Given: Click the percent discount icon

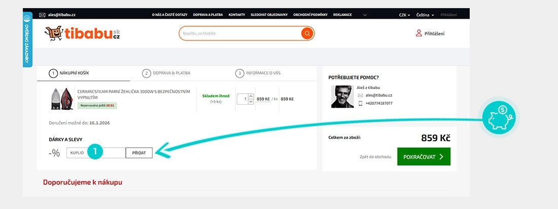Looking at the screenshot, I should tap(54, 153).
